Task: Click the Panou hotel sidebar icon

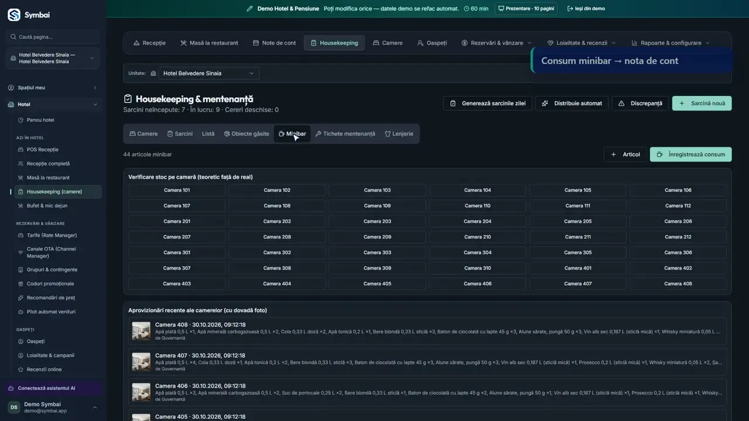Action: tap(21, 120)
